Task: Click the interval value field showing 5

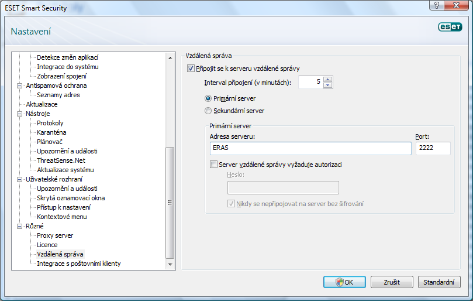Action: pyautogui.click(x=310, y=82)
